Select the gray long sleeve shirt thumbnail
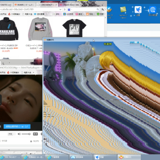Viewport: 160px width, 160px height. coord(40,29)
